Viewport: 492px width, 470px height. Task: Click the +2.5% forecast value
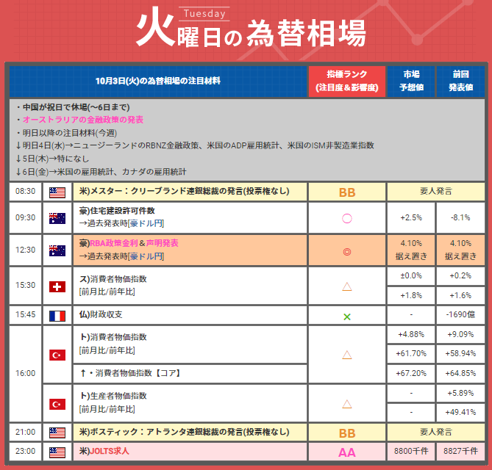(x=411, y=218)
